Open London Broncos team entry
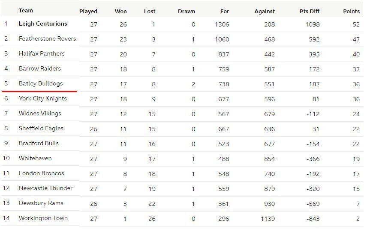This screenshot has height=229, width=376. [x=42, y=173]
